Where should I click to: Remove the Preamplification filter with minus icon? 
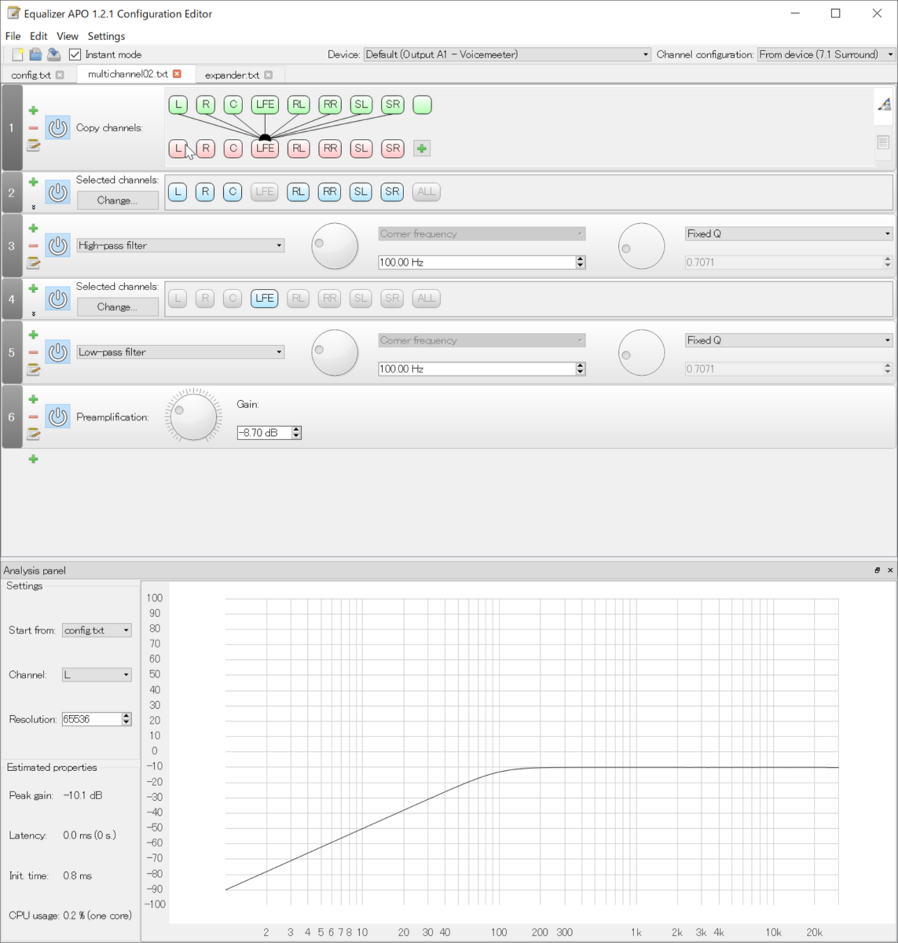pyautogui.click(x=33, y=417)
